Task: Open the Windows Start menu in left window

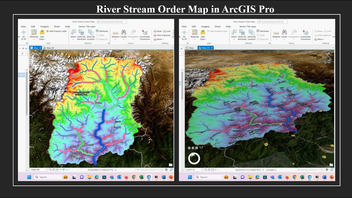Action: point(29,177)
